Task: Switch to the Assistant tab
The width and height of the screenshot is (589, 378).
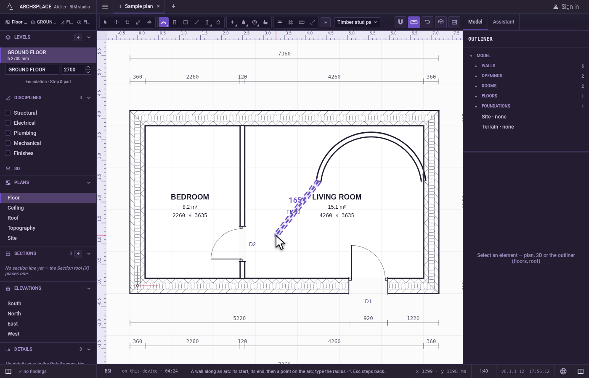Action: [504, 22]
